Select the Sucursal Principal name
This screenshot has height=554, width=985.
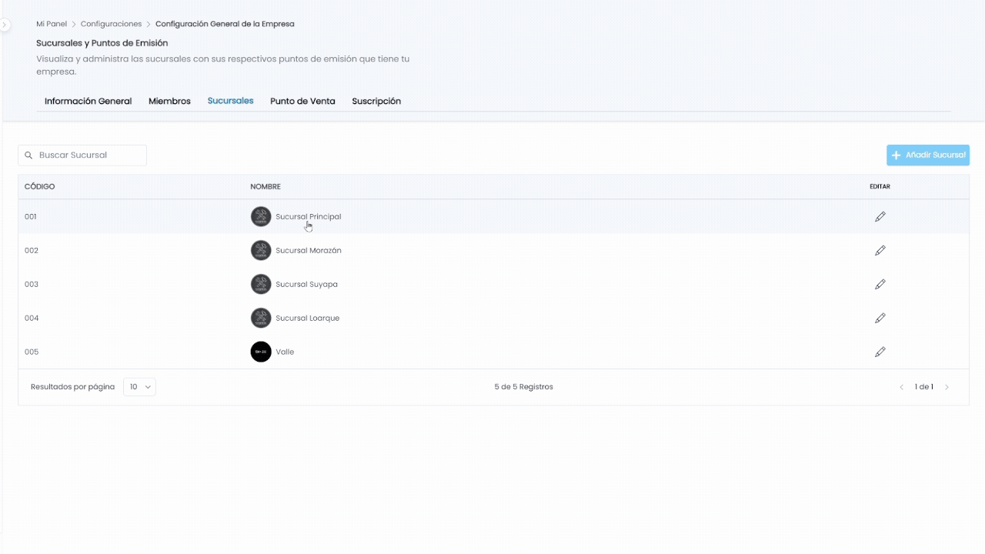pyautogui.click(x=309, y=217)
